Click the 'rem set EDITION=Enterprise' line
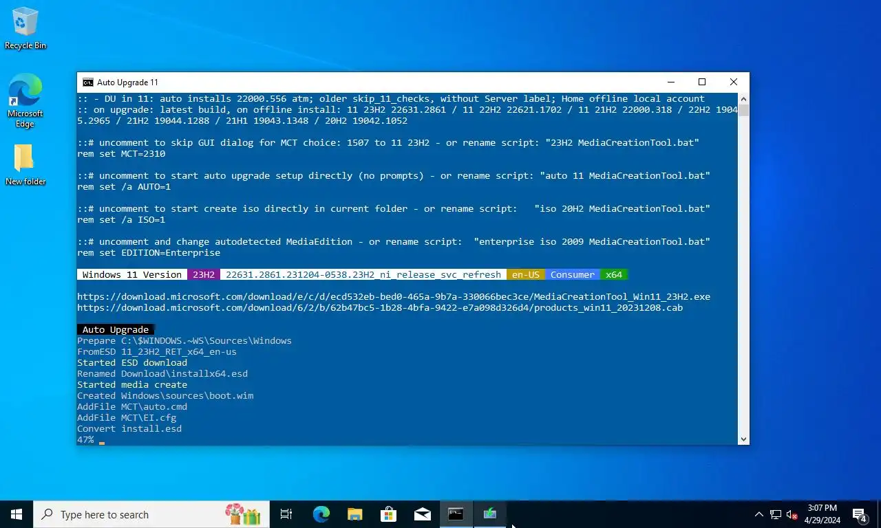This screenshot has height=528, width=881. tap(149, 252)
